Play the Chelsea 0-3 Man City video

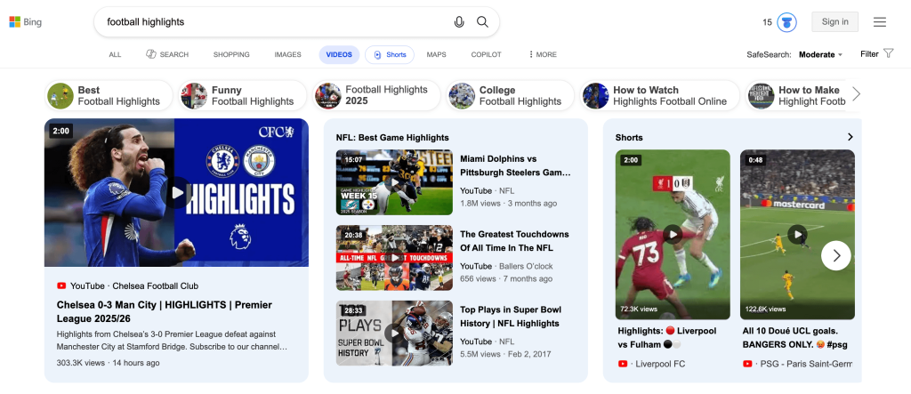pos(177,192)
